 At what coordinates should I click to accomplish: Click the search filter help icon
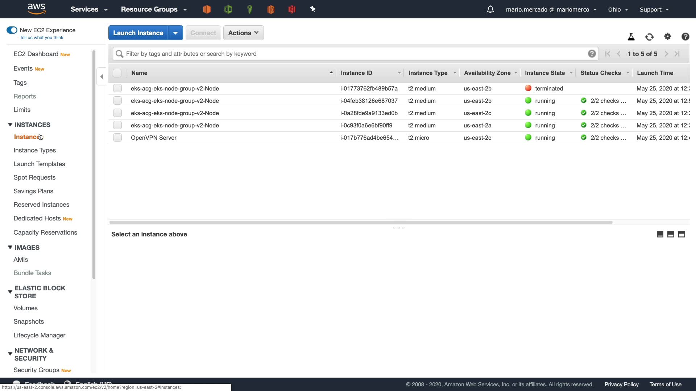(592, 54)
